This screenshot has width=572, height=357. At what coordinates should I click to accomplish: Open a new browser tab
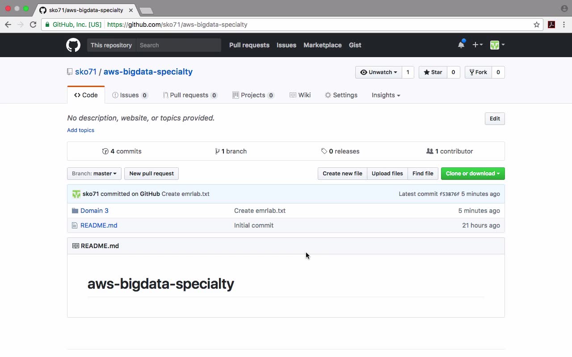pos(146,10)
